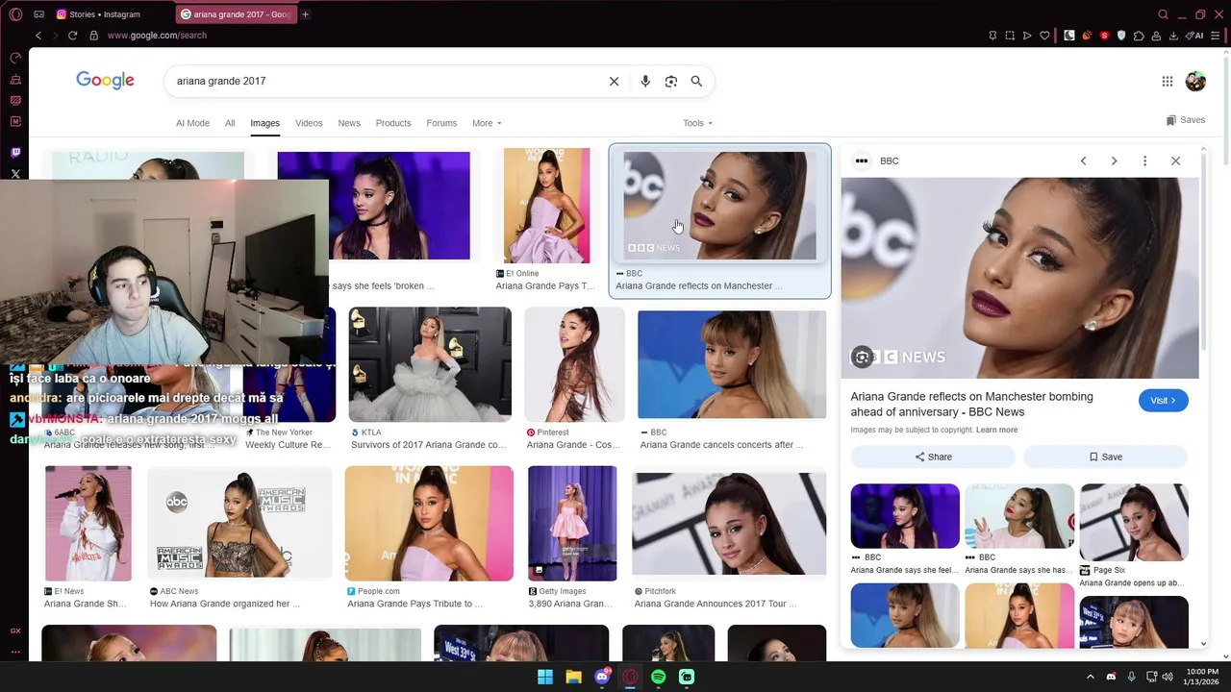
Task: Open the X (Twitter) sidebar icon
Action: [x=15, y=174]
